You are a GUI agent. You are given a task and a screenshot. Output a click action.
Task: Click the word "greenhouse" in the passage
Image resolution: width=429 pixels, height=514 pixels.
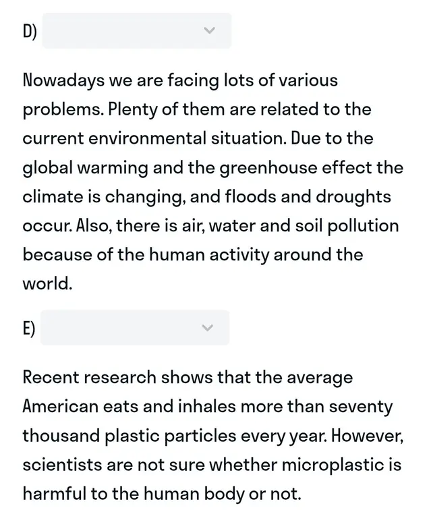click(268, 168)
